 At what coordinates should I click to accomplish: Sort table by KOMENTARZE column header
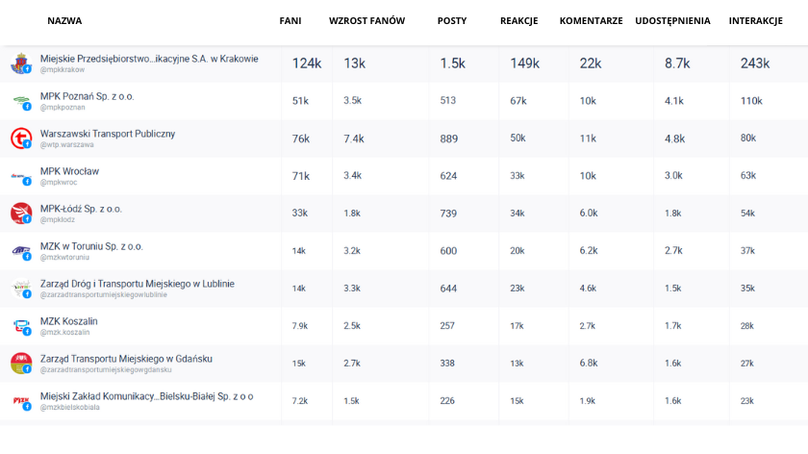(x=591, y=20)
